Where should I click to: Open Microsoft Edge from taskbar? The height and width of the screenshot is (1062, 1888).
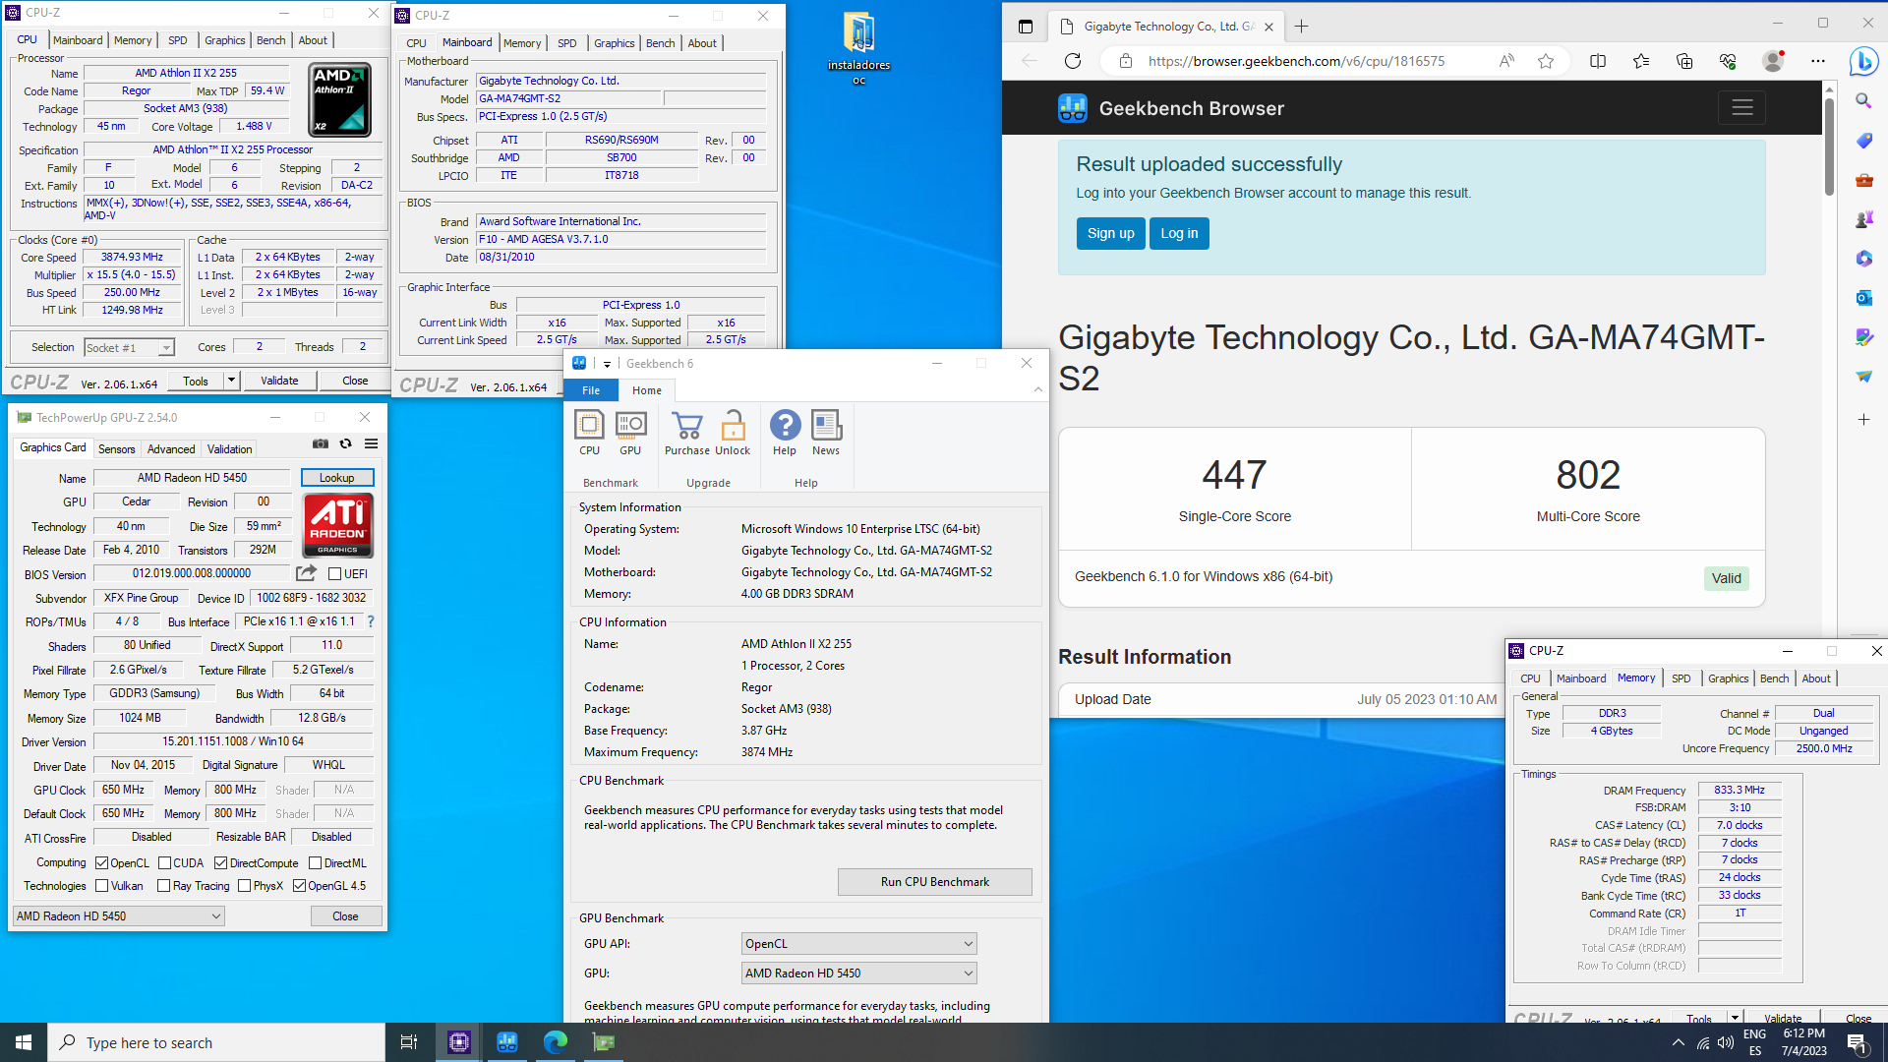tap(556, 1042)
